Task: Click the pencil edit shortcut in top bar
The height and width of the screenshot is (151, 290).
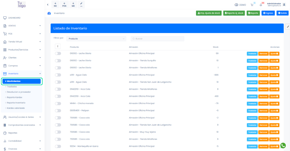Action: [81, 5]
